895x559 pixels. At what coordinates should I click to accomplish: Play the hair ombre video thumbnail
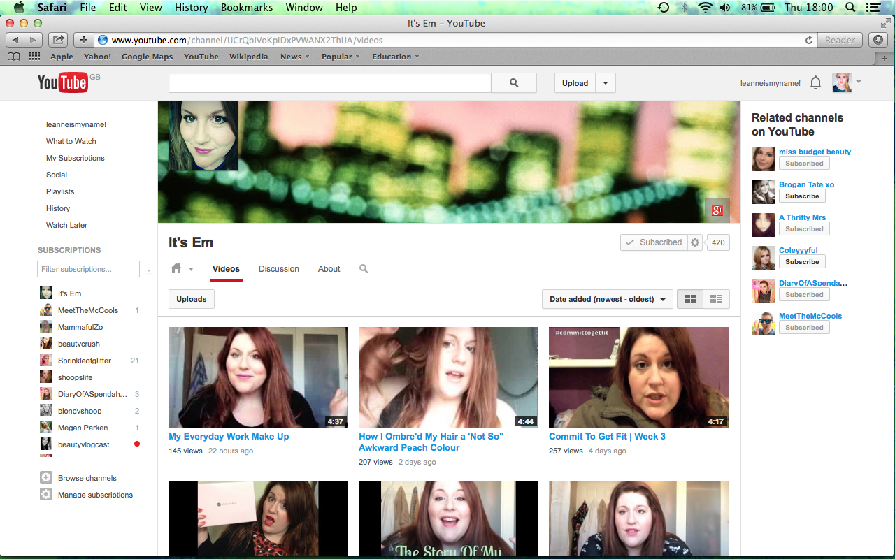448,377
